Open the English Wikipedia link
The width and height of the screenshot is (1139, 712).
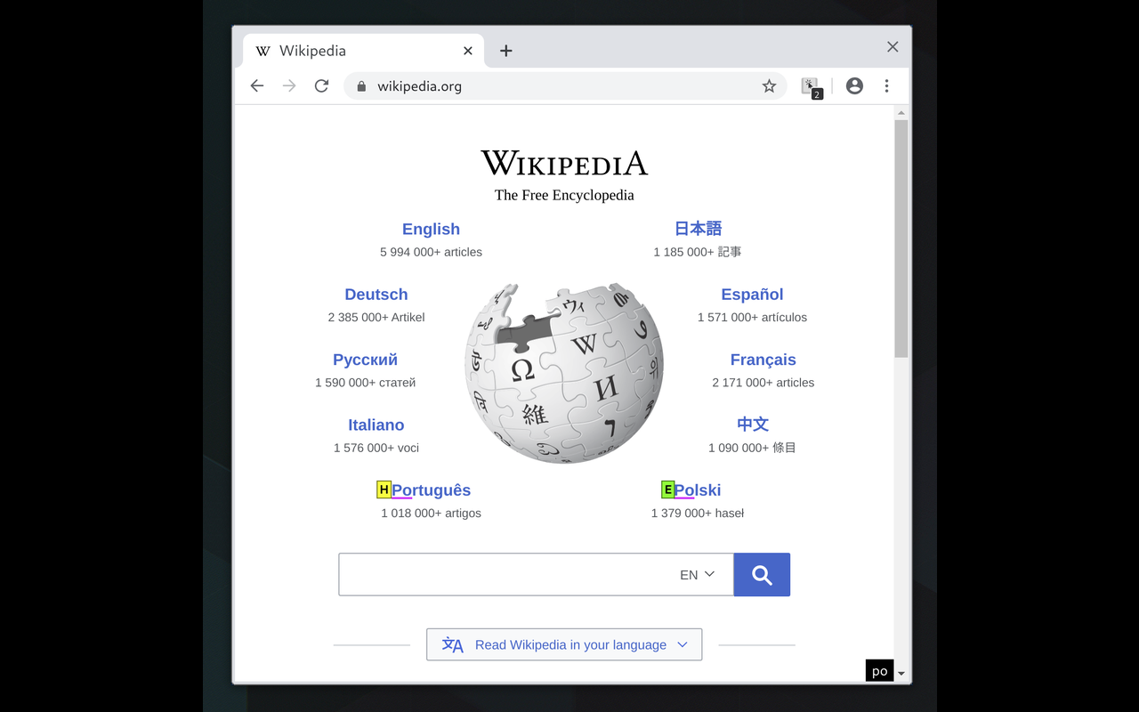tap(431, 230)
